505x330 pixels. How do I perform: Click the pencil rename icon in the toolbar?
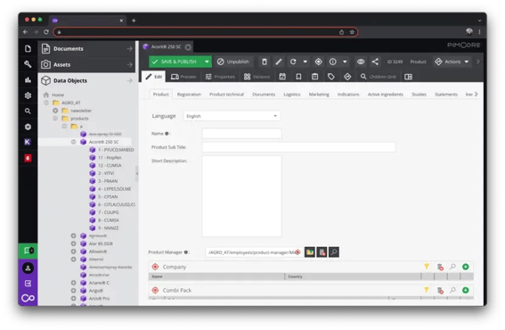point(279,62)
